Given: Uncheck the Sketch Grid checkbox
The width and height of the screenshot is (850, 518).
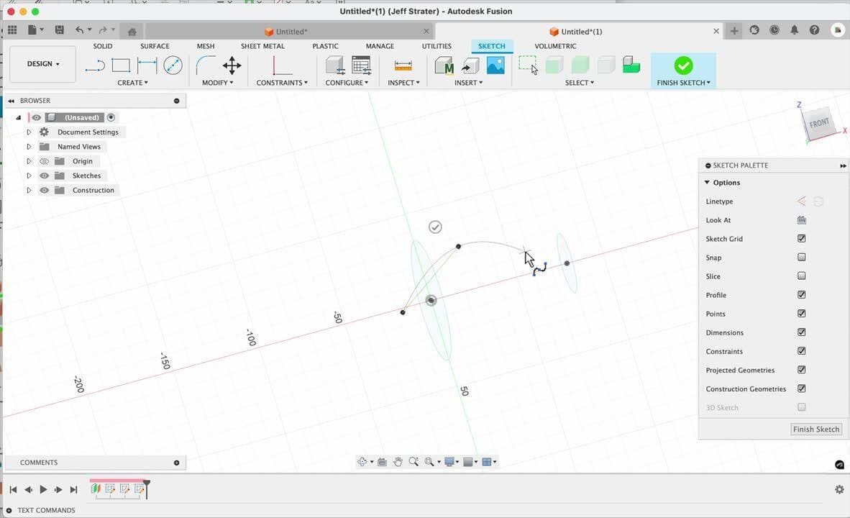Looking at the screenshot, I should click(802, 238).
